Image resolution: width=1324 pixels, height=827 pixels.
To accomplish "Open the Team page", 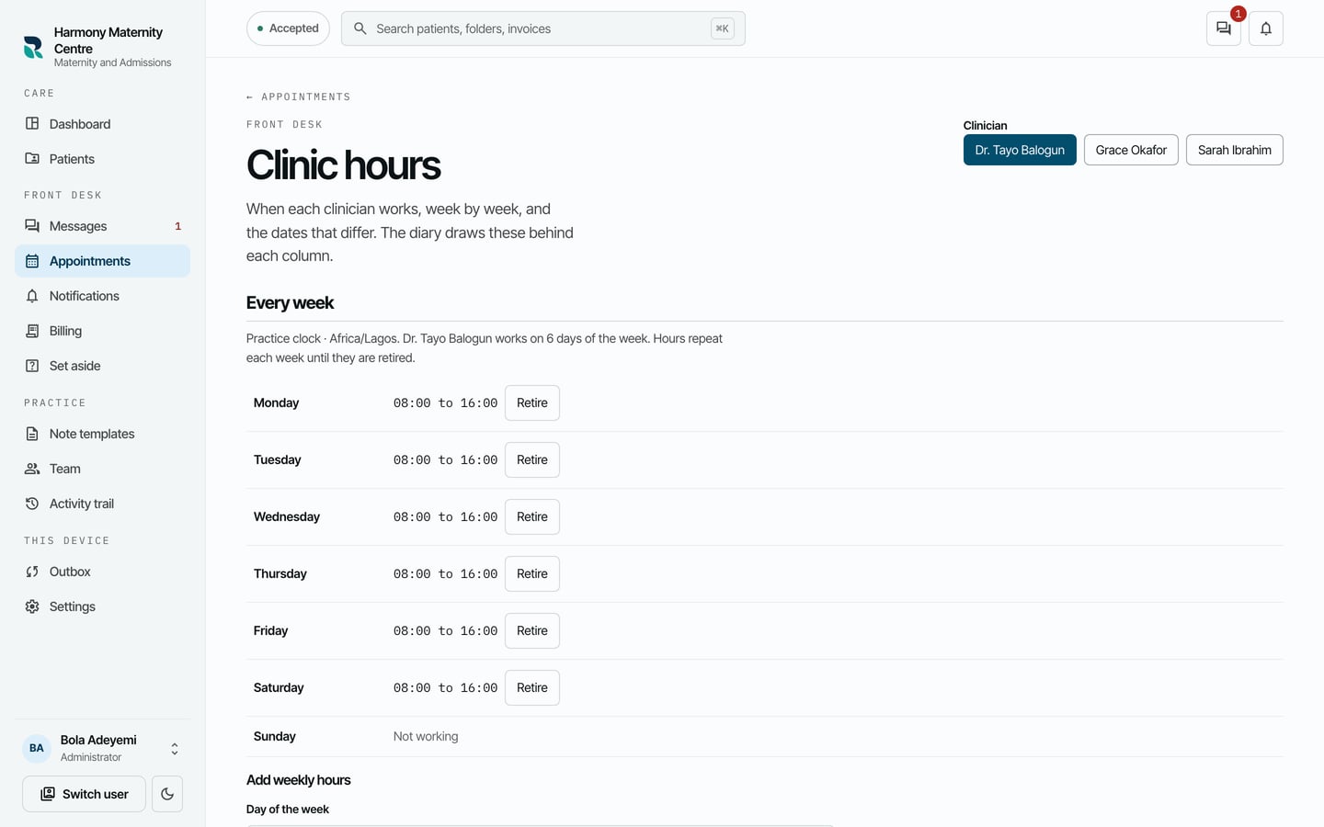I will [x=102, y=469].
